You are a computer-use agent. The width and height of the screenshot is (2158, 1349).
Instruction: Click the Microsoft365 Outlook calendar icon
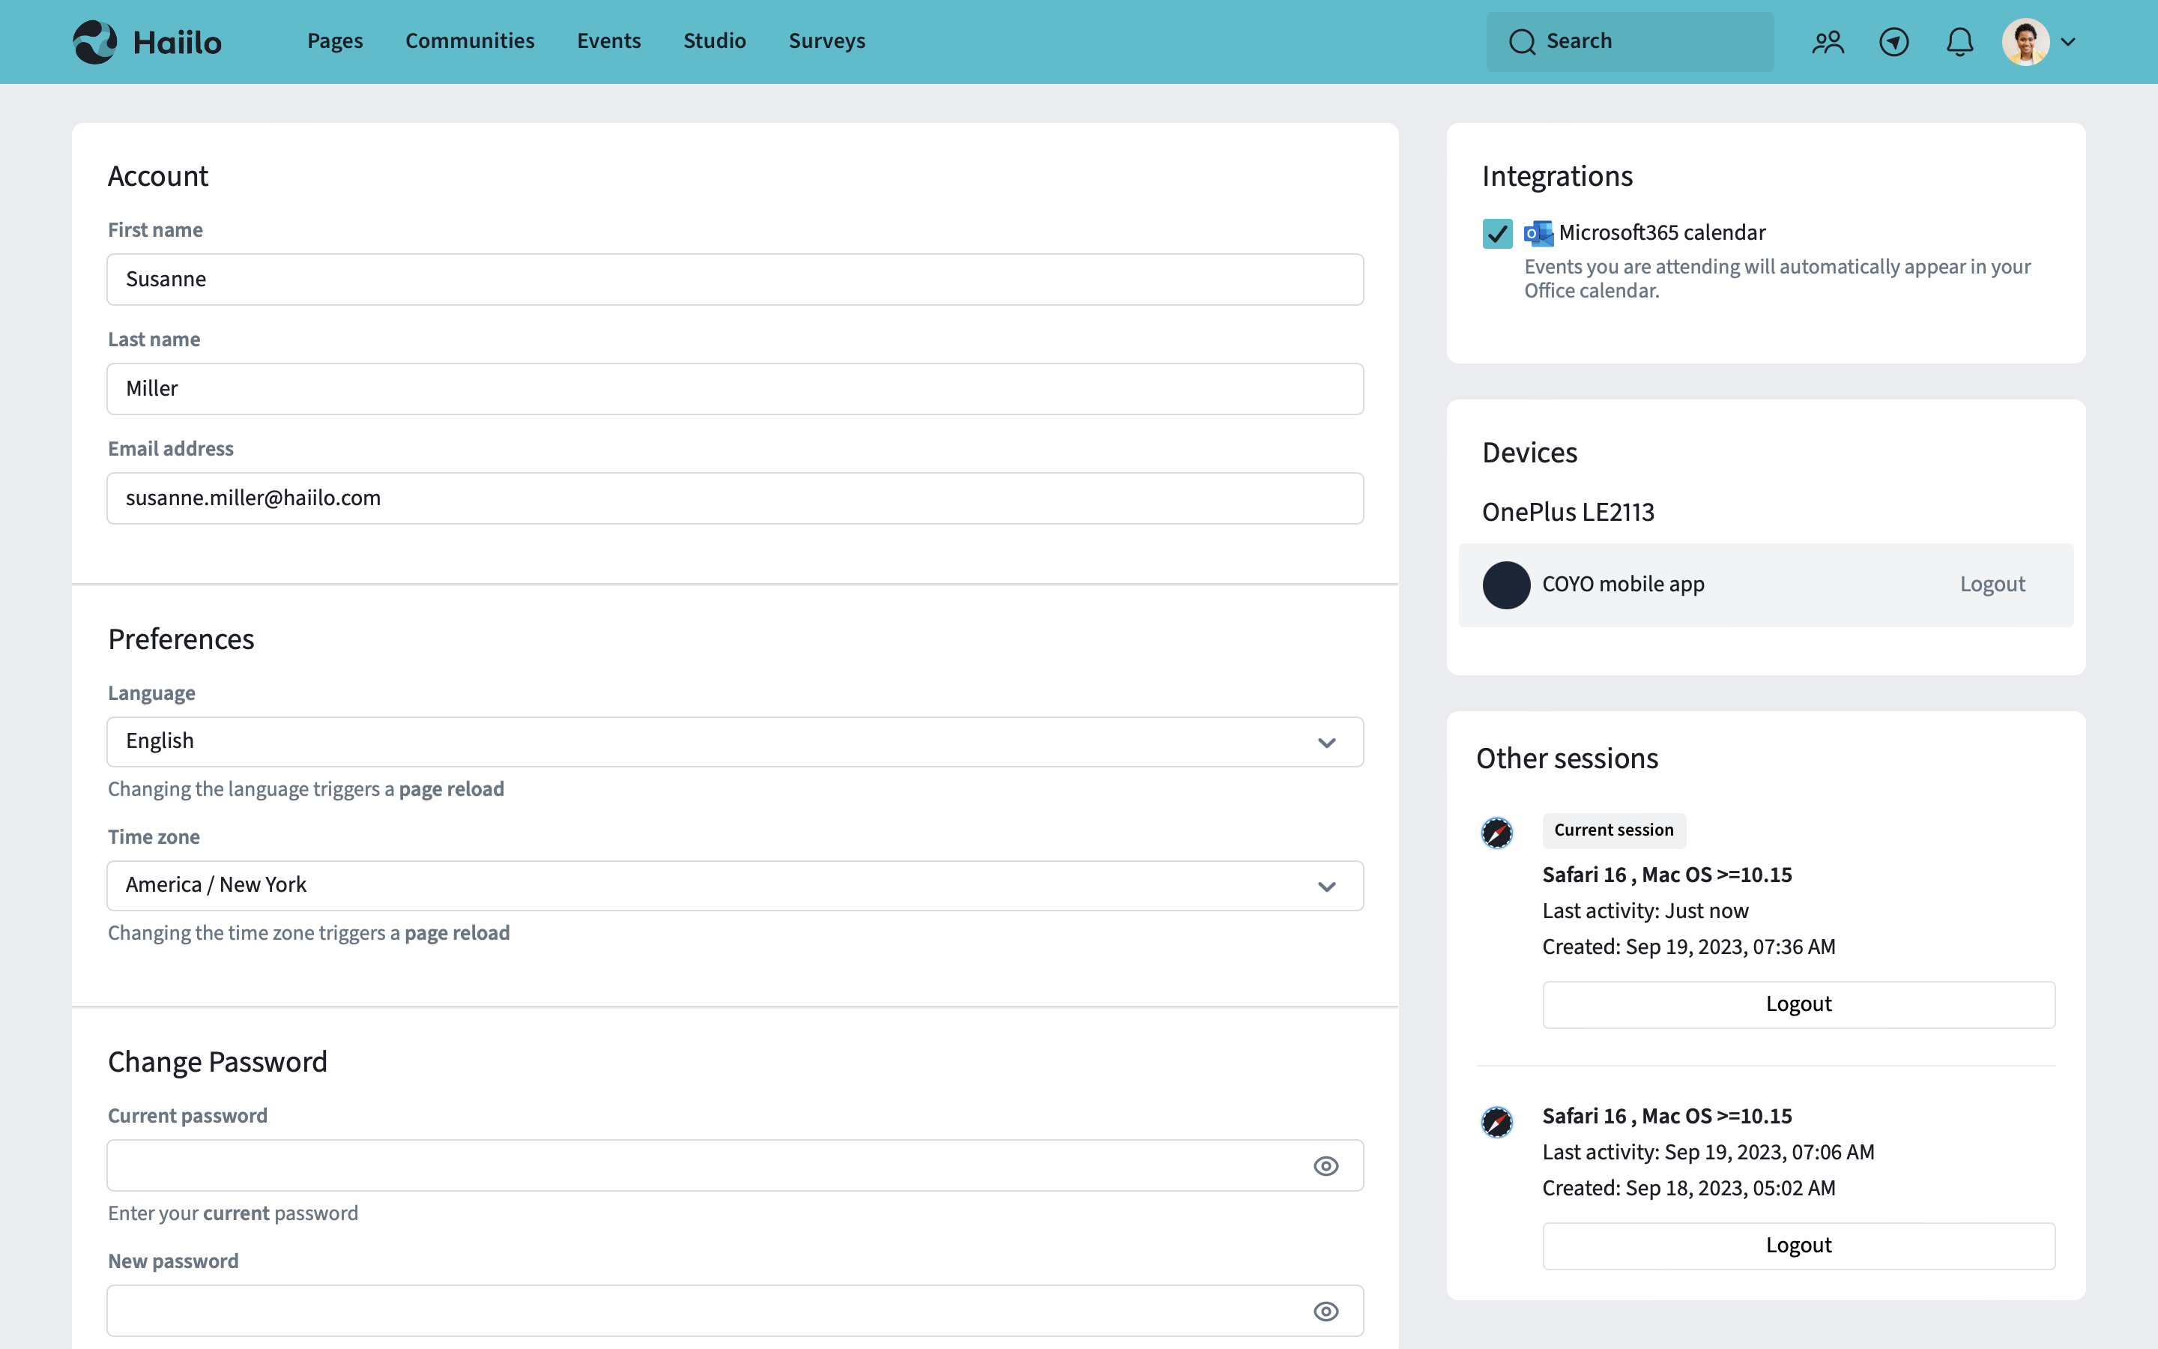point(1538,234)
